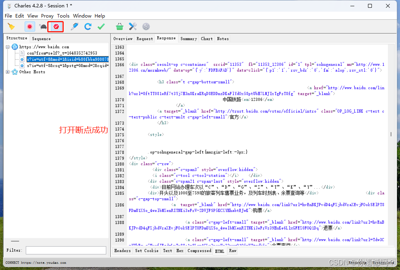This screenshot has width=400, height=270.
Task: Show the HTML view
Action: click(x=220, y=251)
